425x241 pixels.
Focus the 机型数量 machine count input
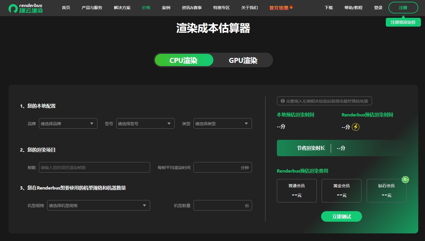coord(223,205)
